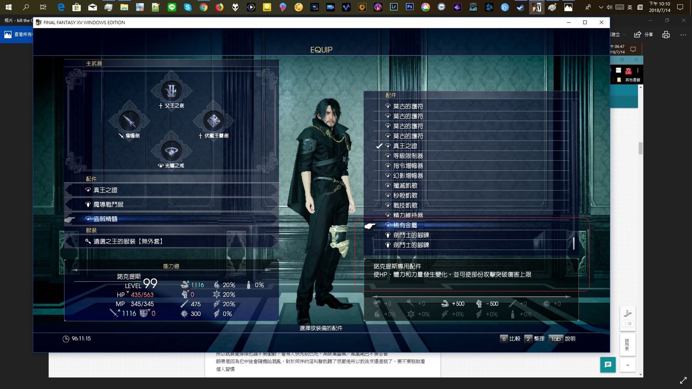Toggle the 英 IME language indicator
692x389 pixels.
pos(630,7)
